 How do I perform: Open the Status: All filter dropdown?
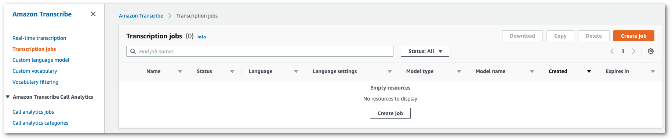(425, 51)
